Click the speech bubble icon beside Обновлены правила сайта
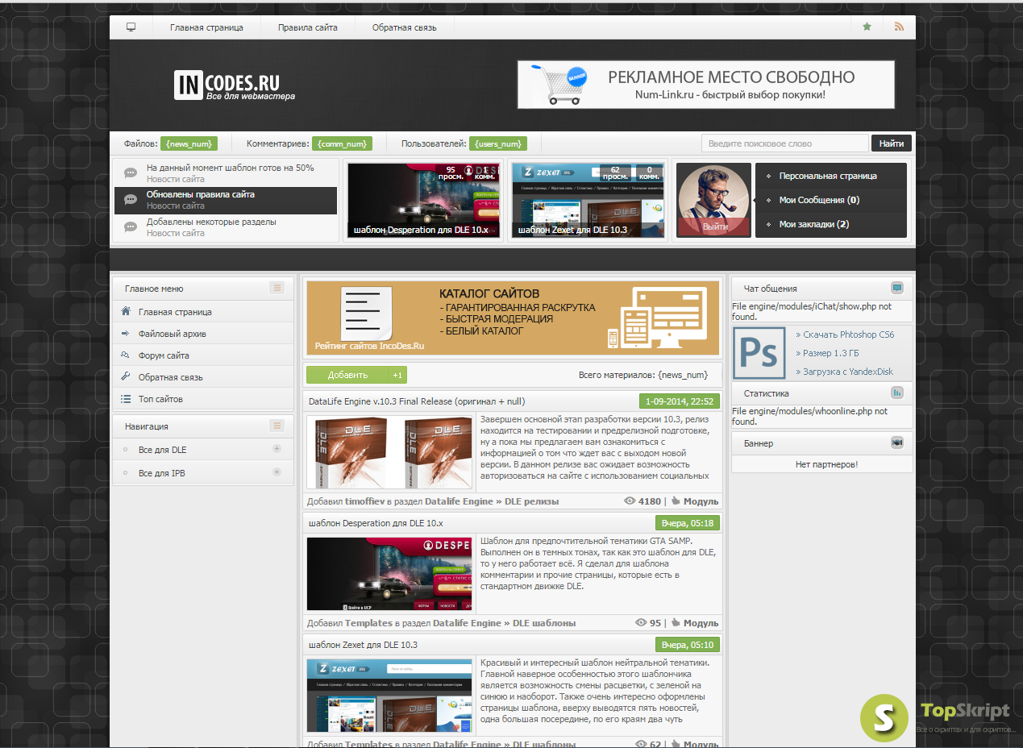Screen dimensions: 1023x748 pos(131,200)
